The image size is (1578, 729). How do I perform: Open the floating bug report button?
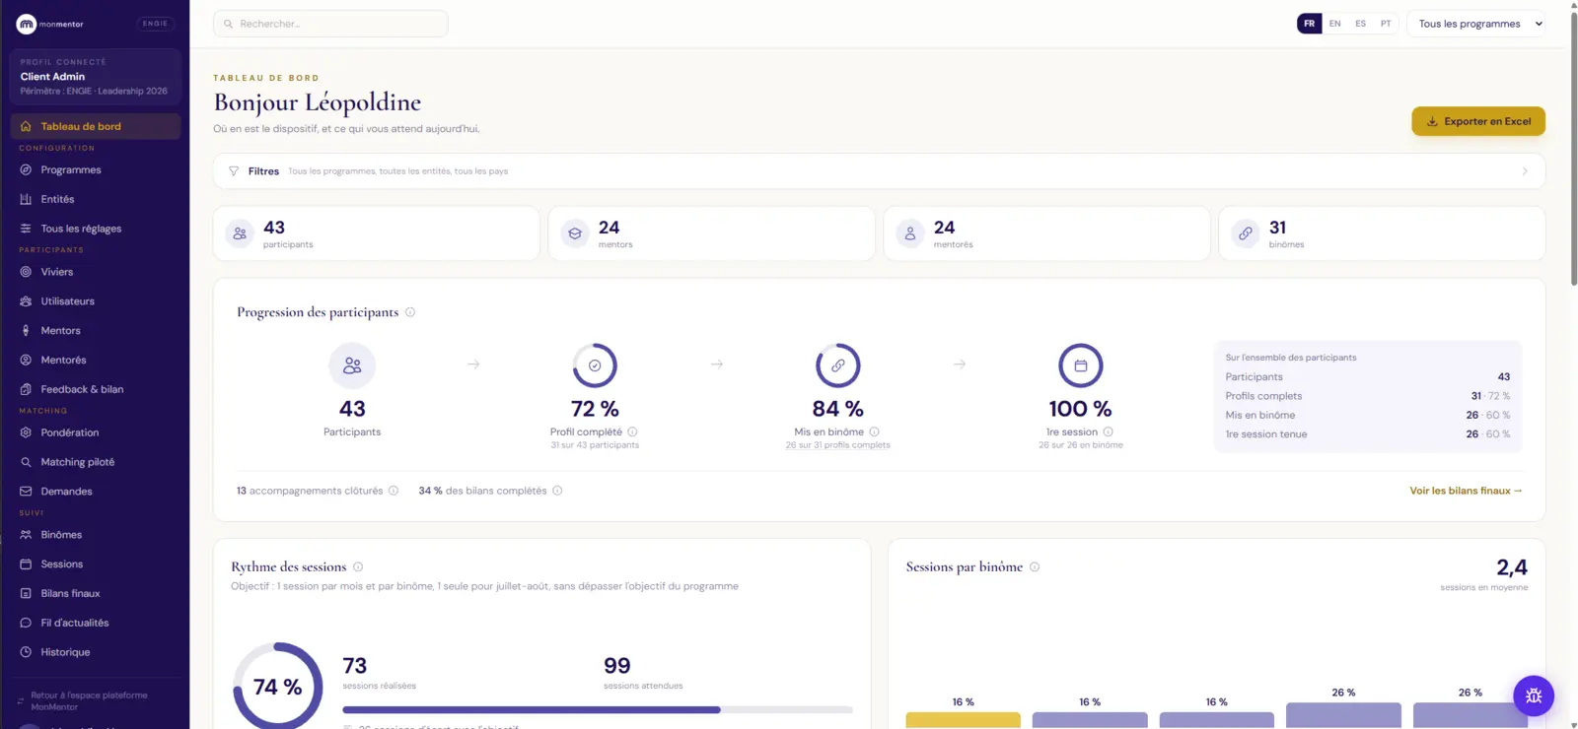pyautogui.click(x=1534, y=696)
